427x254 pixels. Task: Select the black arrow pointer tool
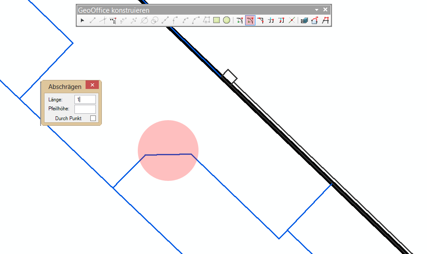tap(82, 20)
